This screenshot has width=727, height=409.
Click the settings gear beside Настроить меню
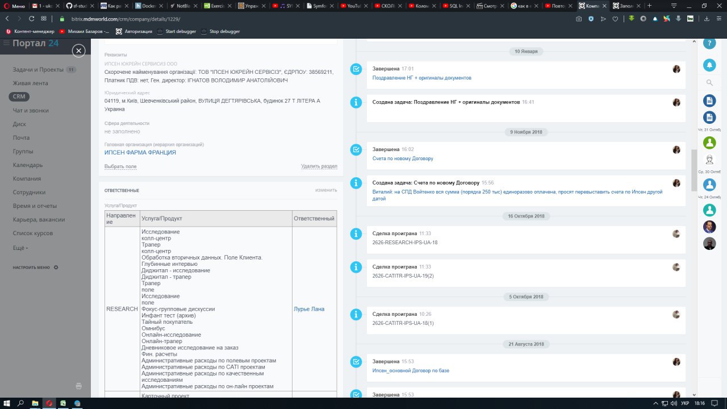[56, 267]
